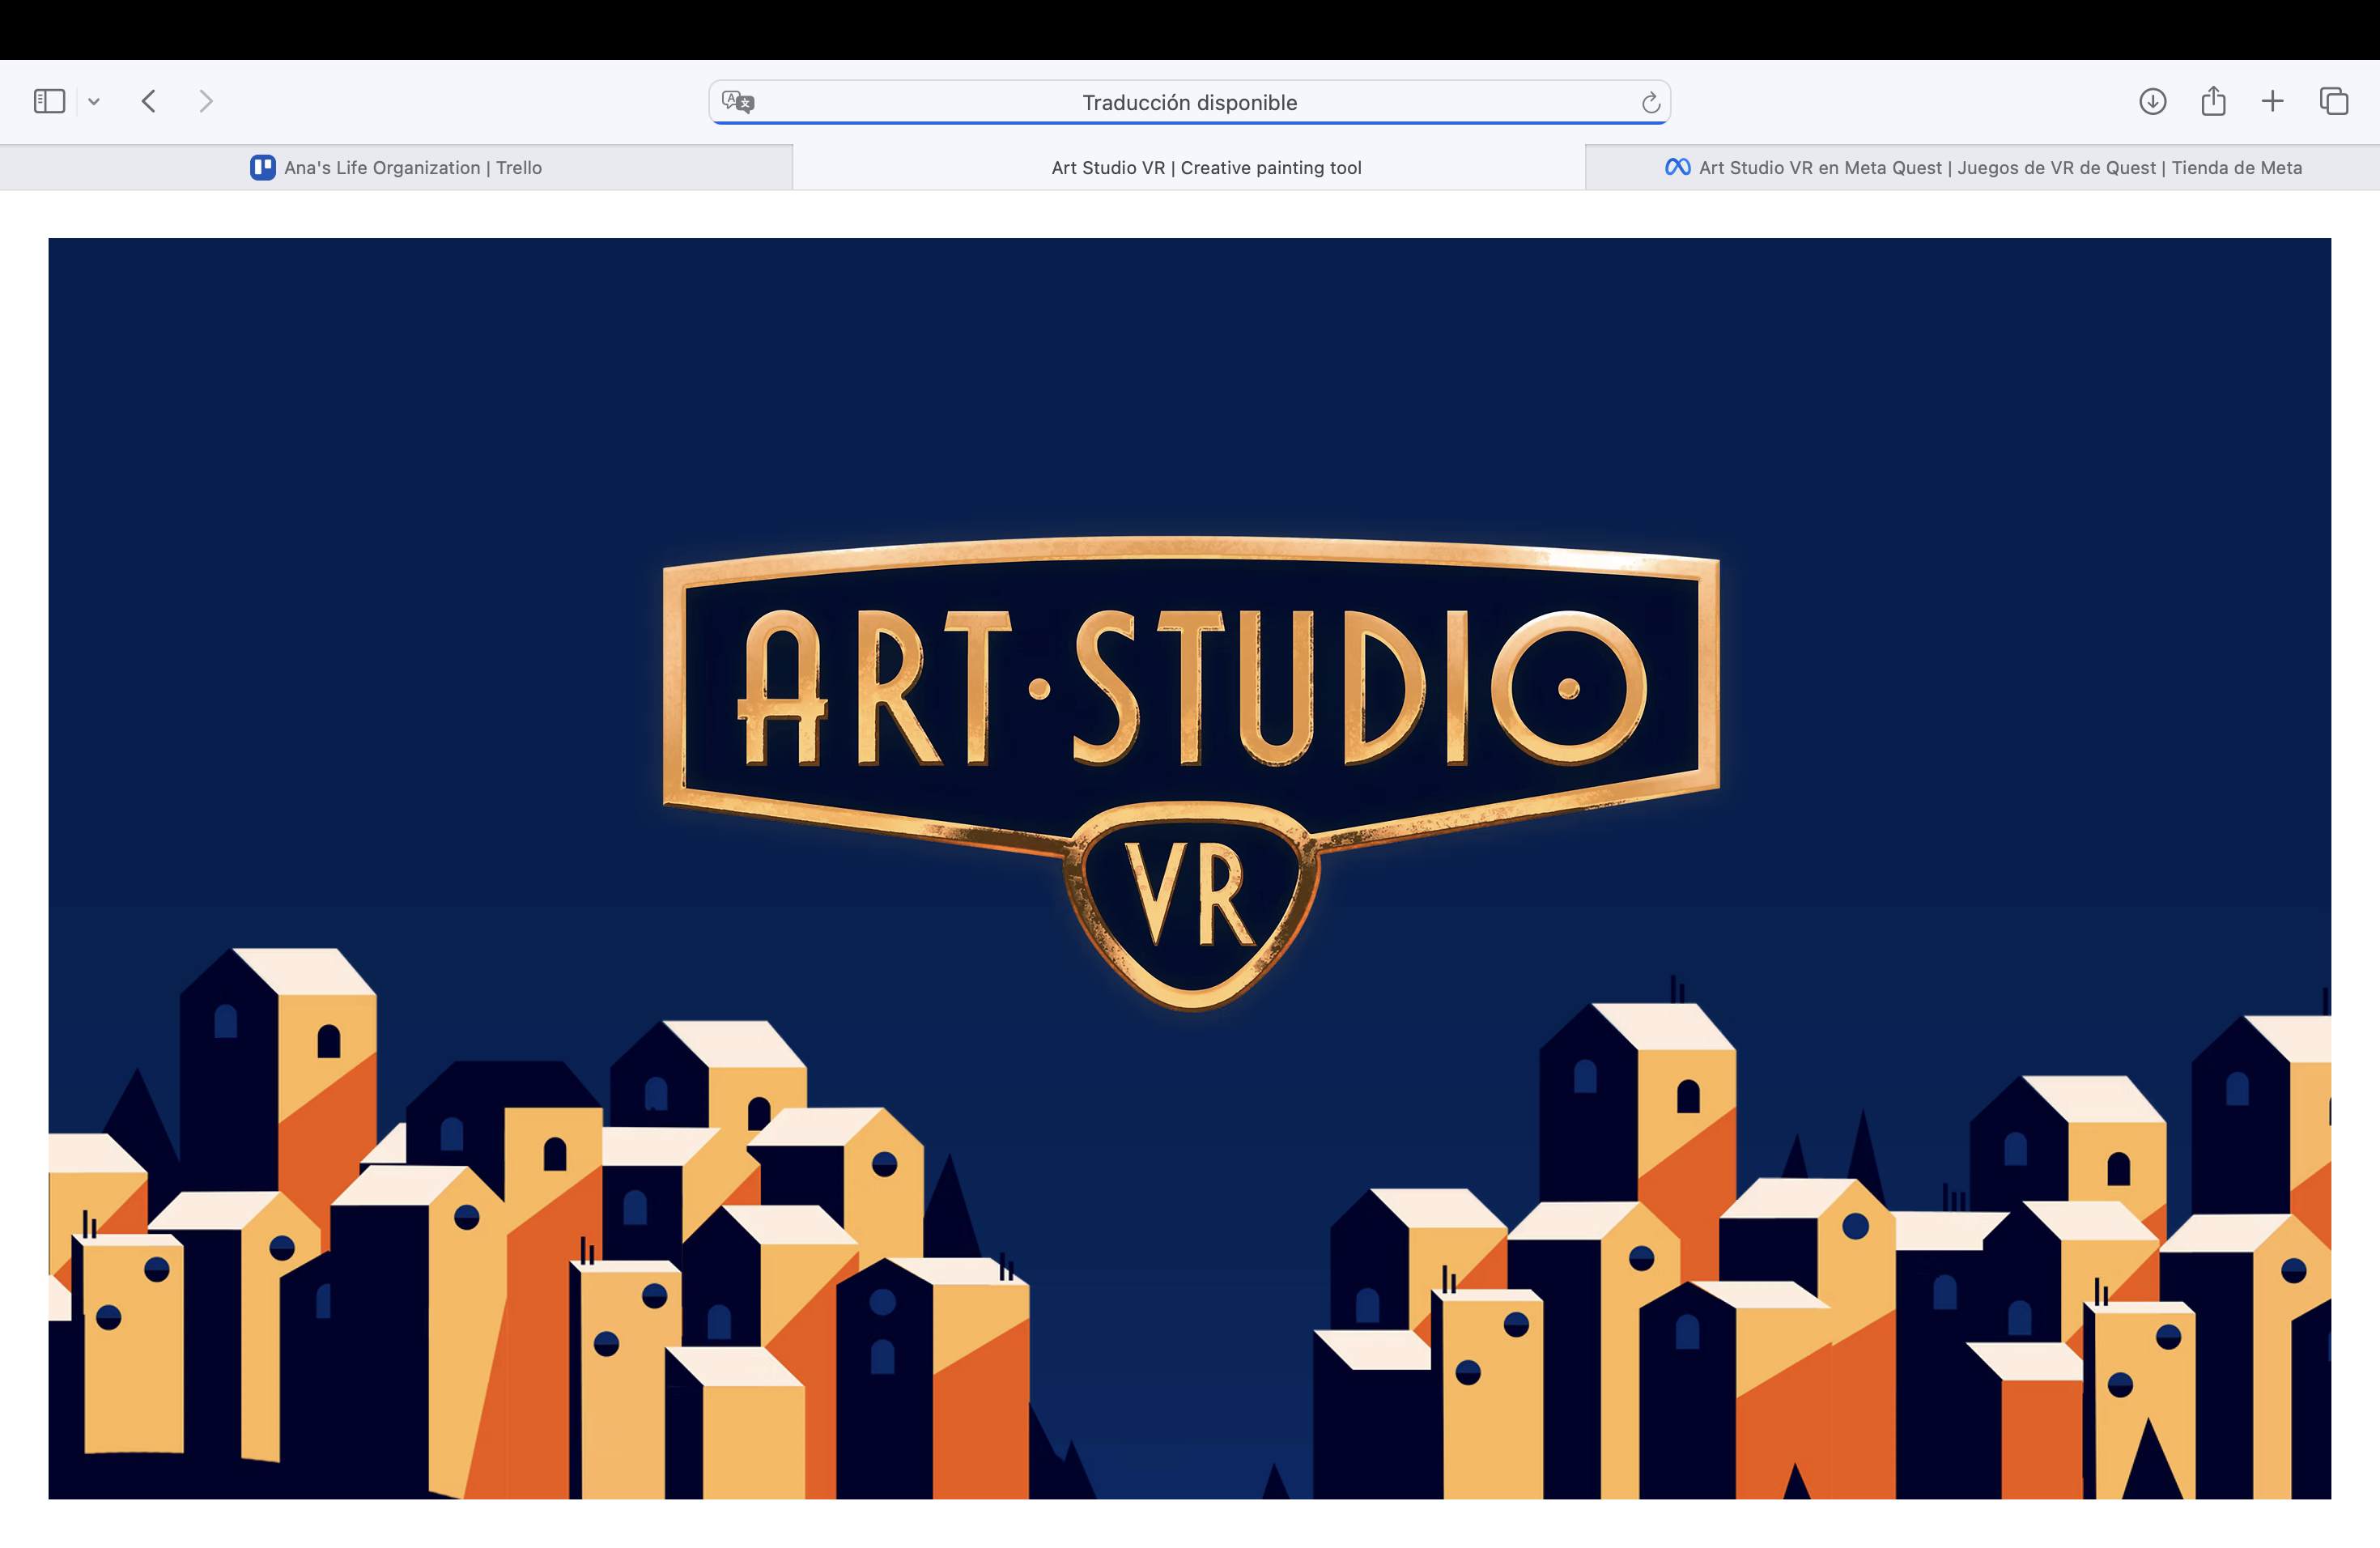Click the Meta logo favicon on the third tab
The width and height of the screenshot is (2380, 1548).
(x=1677, y=168)
